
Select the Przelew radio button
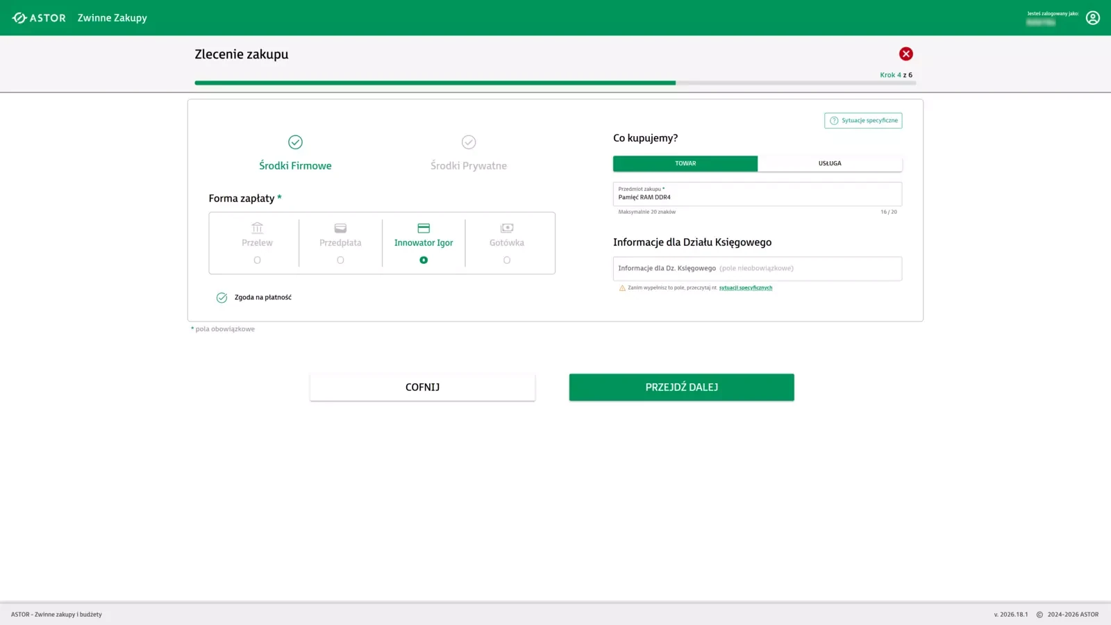tap(257, 260)
